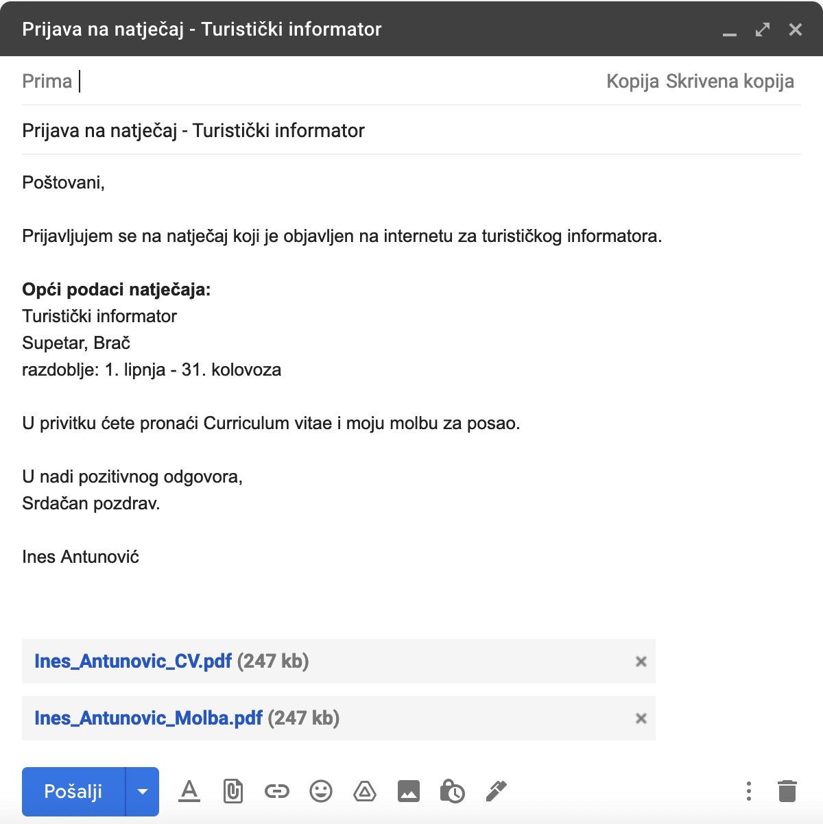Insert files using Google Drive

coord(365,791)
